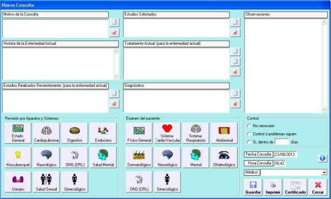This screenshot has width=331, height=199.
Task: Open Sistema Cardio-Vascular exam
Action: (x=167, y=133)
